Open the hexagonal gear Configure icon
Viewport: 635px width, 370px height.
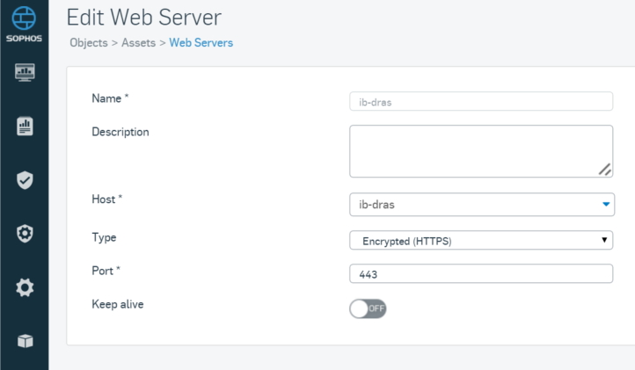pos(25,234)
